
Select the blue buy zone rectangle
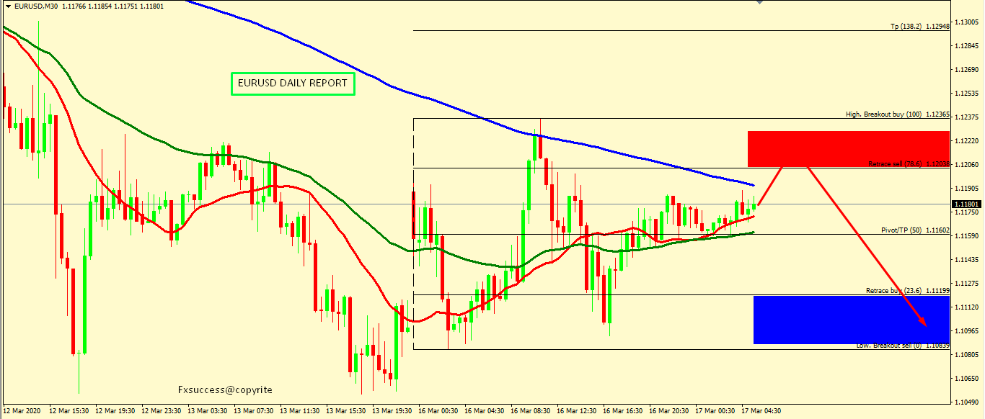[851, 320]
